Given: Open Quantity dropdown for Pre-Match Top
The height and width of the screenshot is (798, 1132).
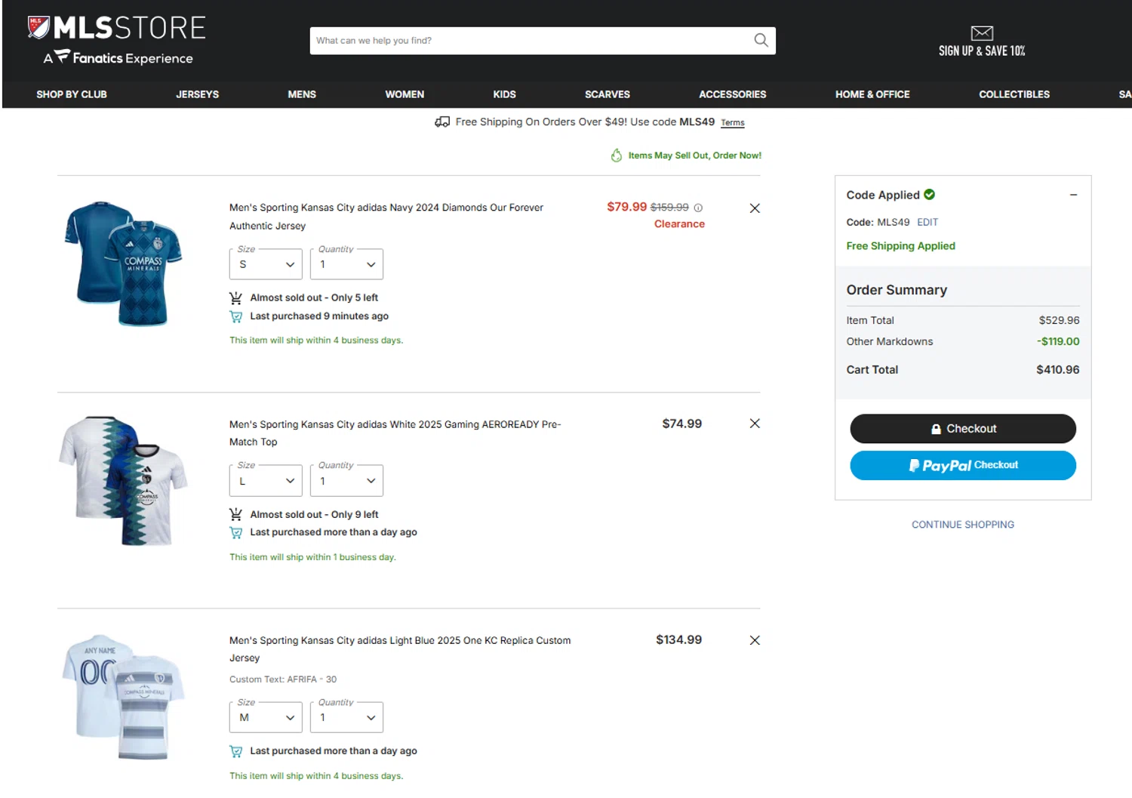Looking at the screenshot, I should pyautogui.click(x=346, y=481).
